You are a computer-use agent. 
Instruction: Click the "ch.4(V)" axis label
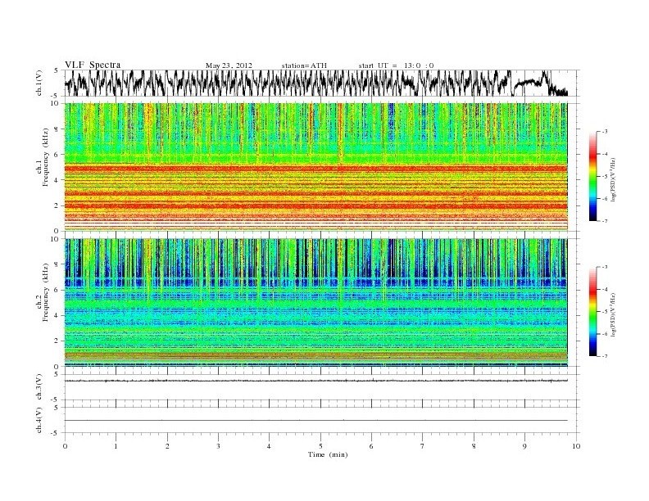click(39, 420)
